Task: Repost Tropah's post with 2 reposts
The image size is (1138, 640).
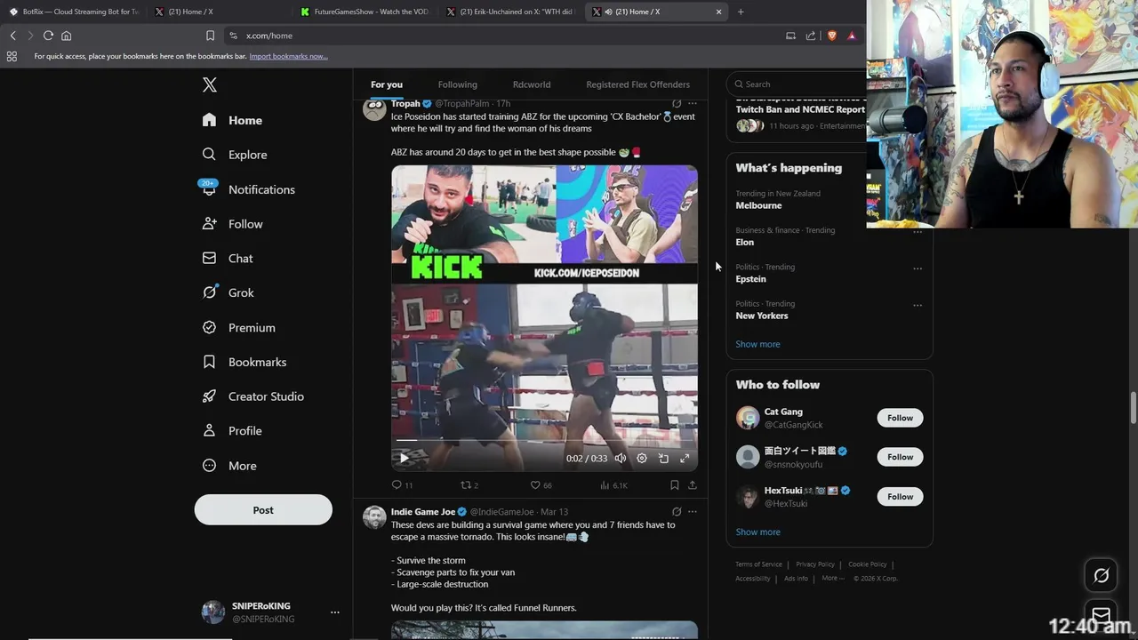Action: [469, 485]
